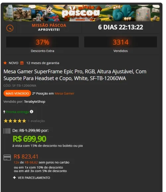Click the five-star rating stars

(15, 121)
